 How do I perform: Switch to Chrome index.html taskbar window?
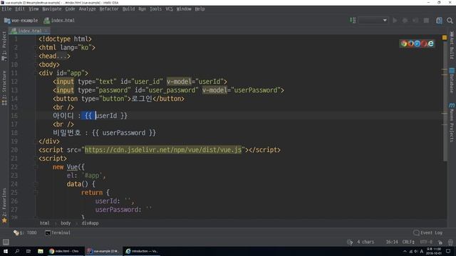65,251
